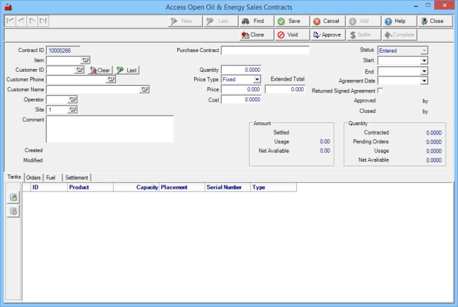Image resolution: width=458 pixels, height=307 pixels.
Task: Jump to the last record navigation arrow
Action: click(x=43, y=21)
